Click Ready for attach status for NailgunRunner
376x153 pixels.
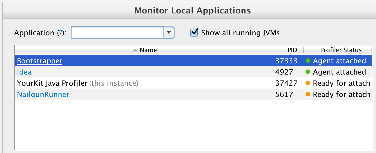click(x=341, y=94)
